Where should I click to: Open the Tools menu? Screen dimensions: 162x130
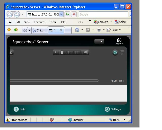click(x=53, y=22)
